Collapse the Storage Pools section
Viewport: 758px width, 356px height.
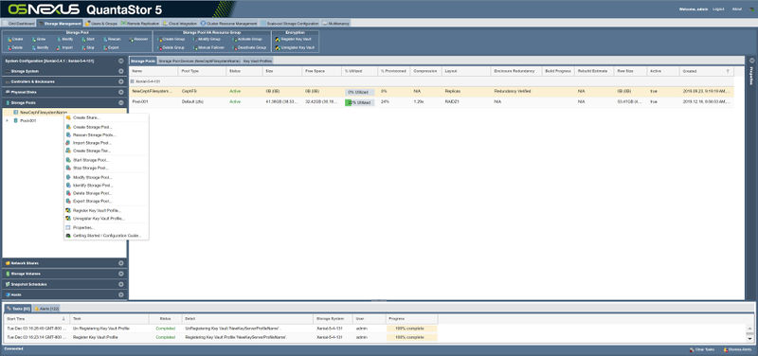(121, 102)
